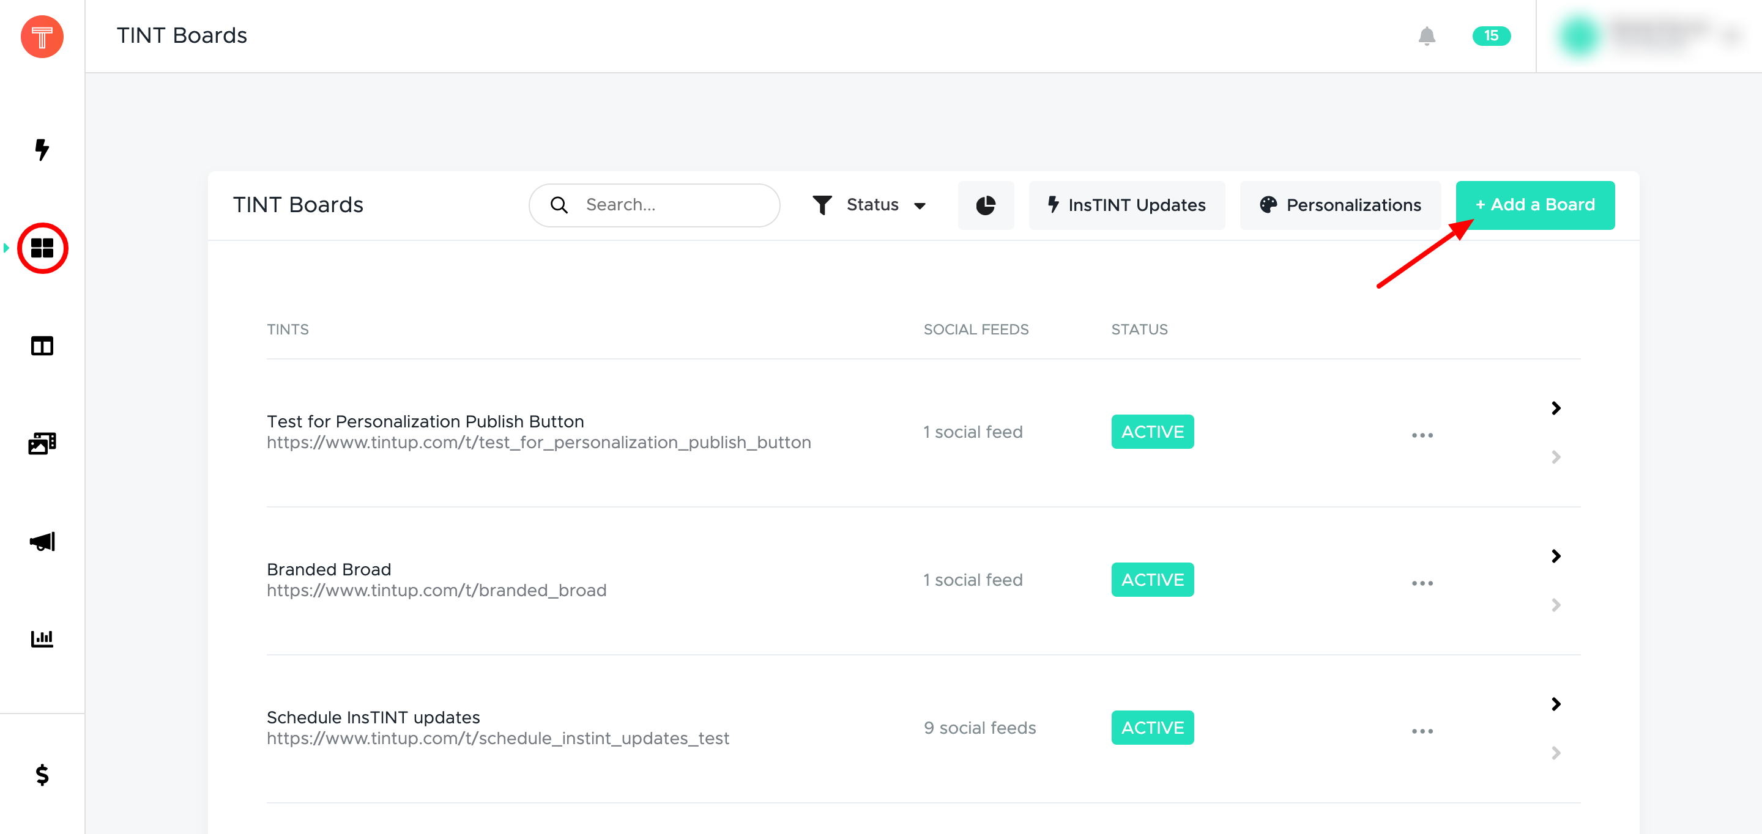Click the green 15 notification badge
The height and width of the screenshot is (834, 1762).
click(1491, 35)
